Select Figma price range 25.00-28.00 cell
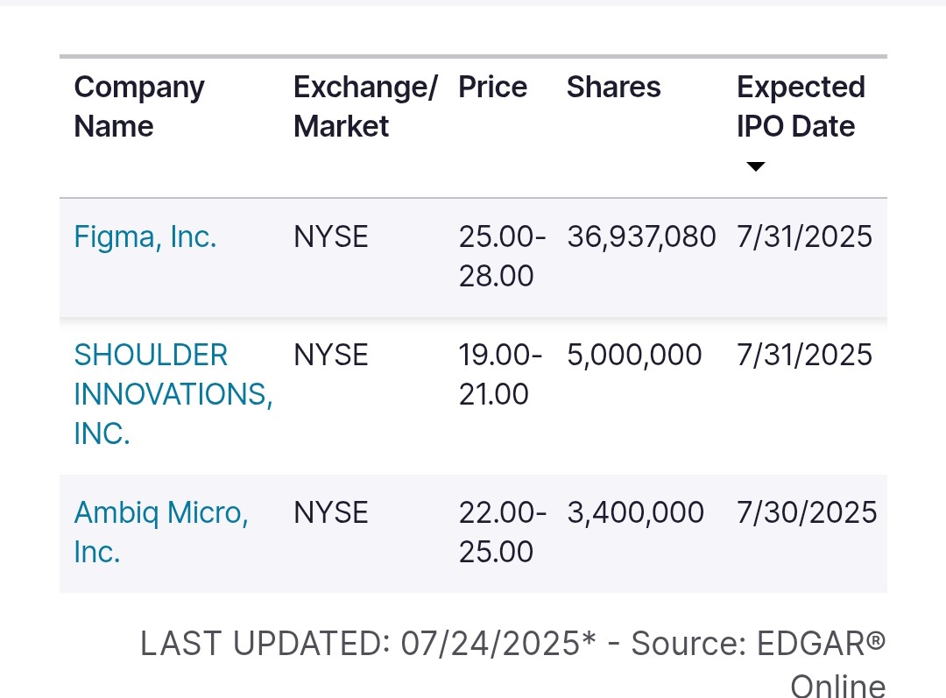This screenshot has width=946, height=698. tap(502, 256)
